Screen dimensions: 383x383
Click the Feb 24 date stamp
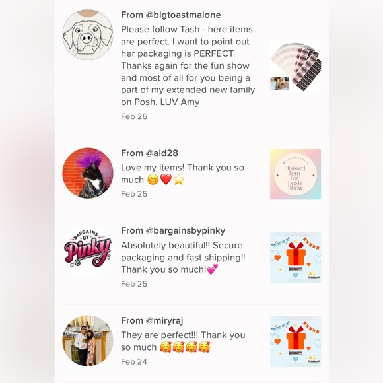(134, 362)
